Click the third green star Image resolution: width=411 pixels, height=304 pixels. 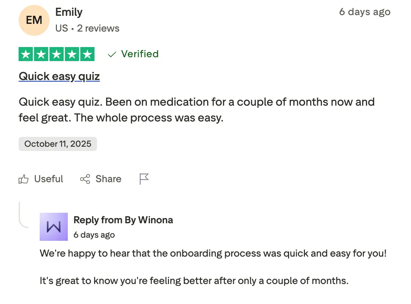coord(56,54)
